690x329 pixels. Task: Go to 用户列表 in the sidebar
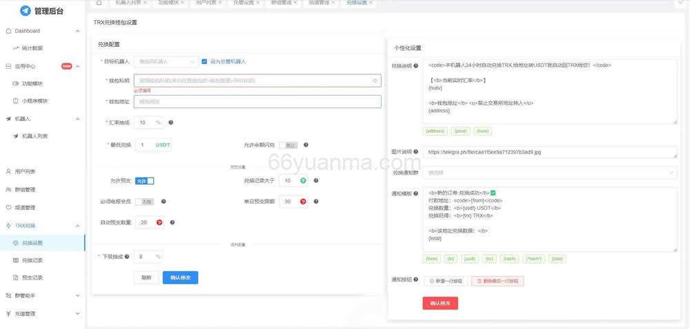(x=25, y=171)
